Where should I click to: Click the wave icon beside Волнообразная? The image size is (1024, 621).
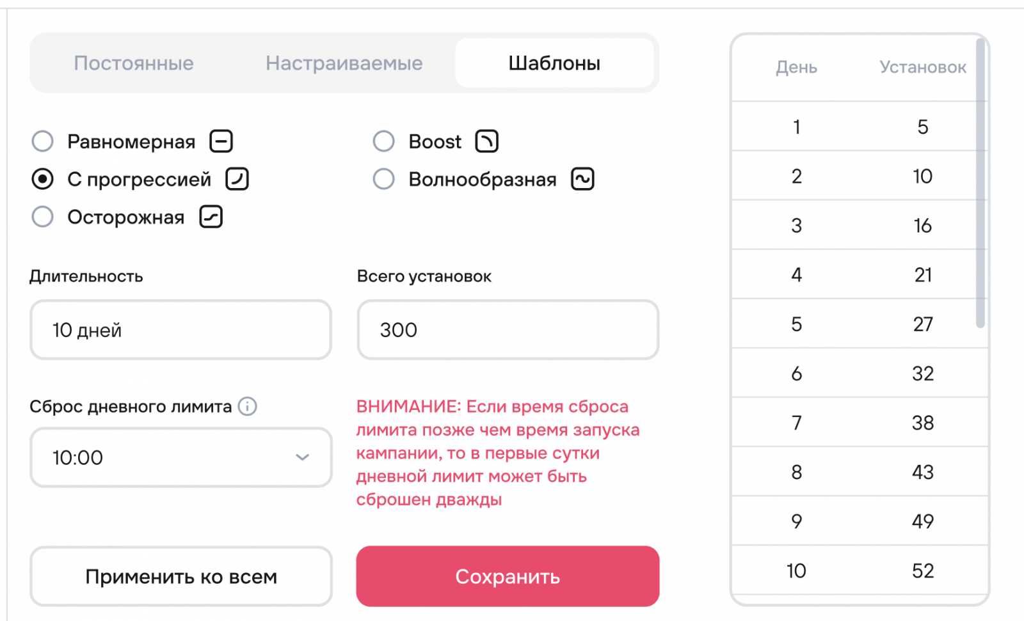point(582,179)
